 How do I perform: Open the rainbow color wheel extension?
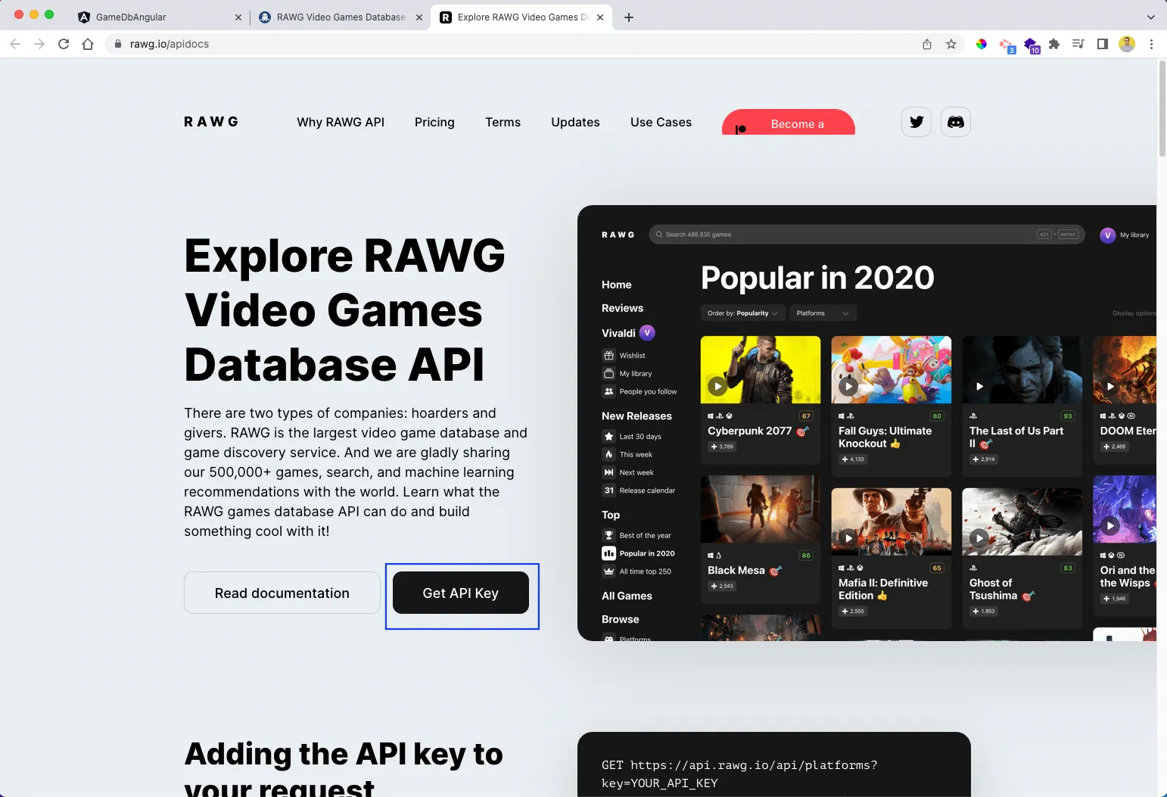point(982,44)
